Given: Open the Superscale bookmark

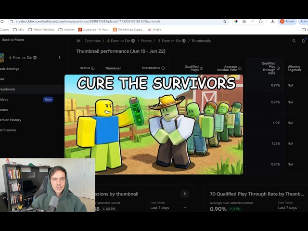Looking at the screenshot, I should (94, 30).
